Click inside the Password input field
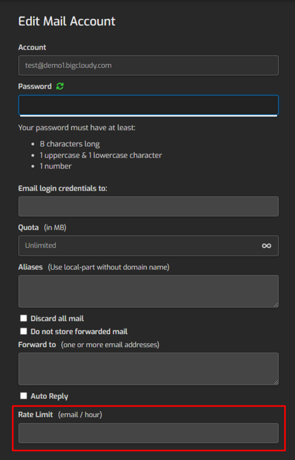 148,105
